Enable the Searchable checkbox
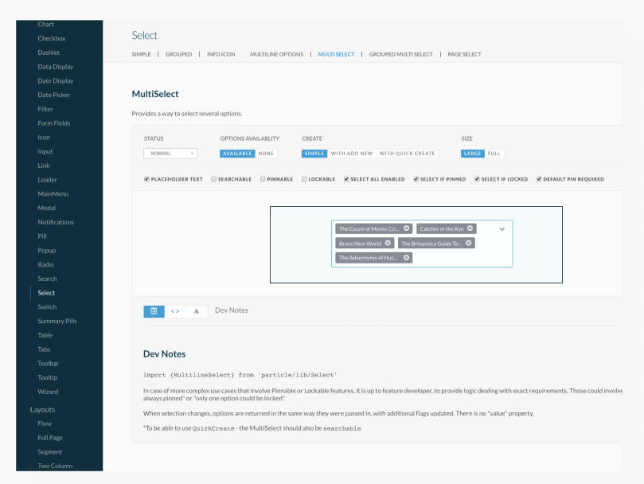This screenshot has width=644, height=484. pos(214,179)
